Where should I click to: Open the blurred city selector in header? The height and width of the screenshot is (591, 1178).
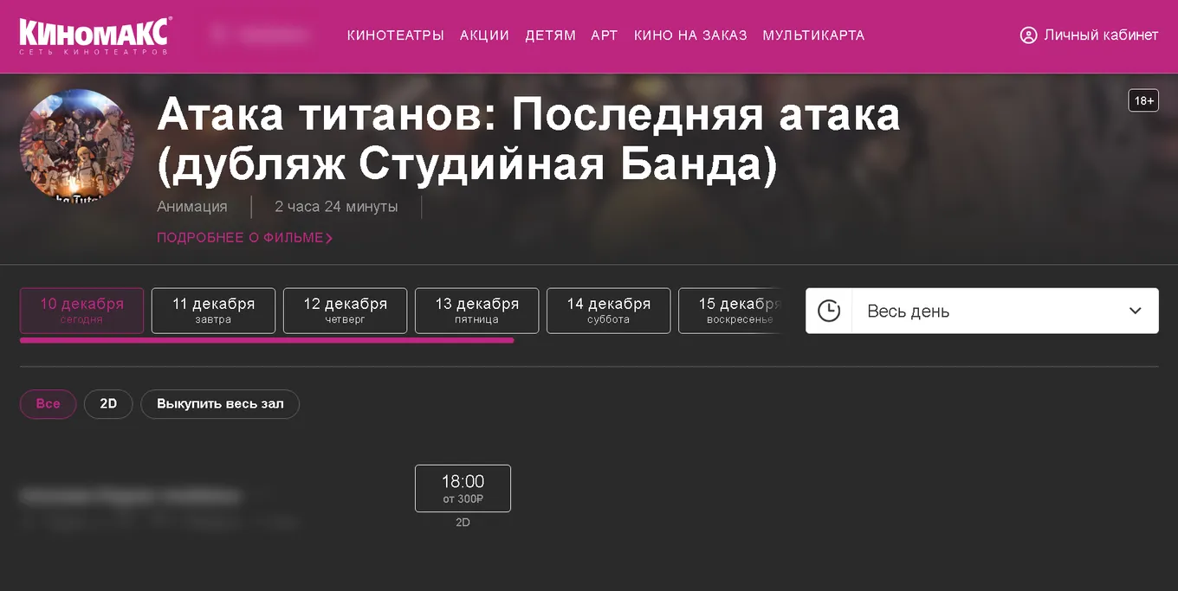click(x=260, y=35)
